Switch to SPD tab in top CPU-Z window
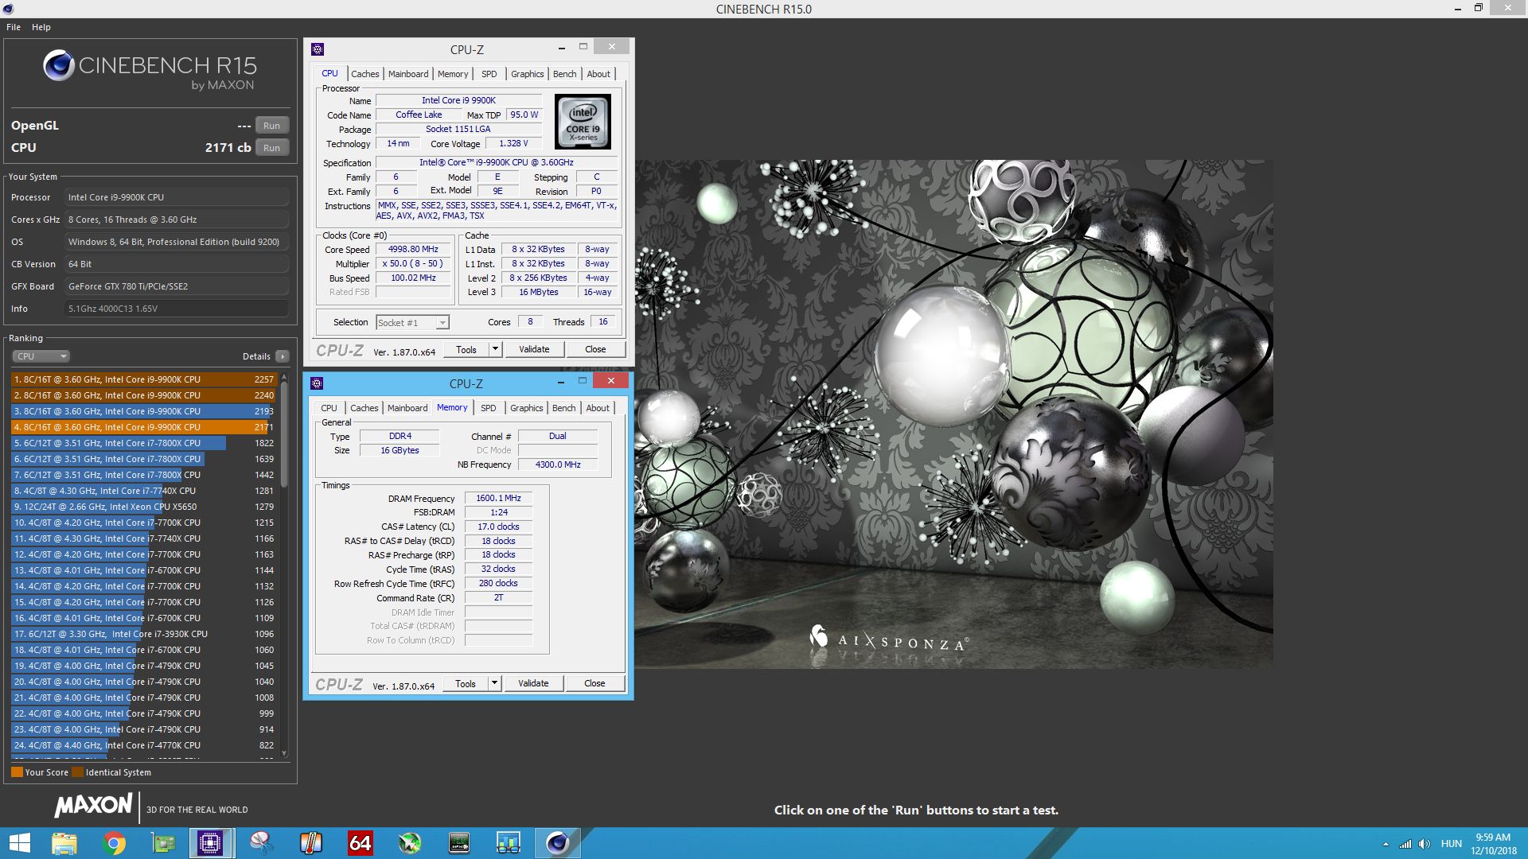1528x859 pixels. (x=489, y=74)
